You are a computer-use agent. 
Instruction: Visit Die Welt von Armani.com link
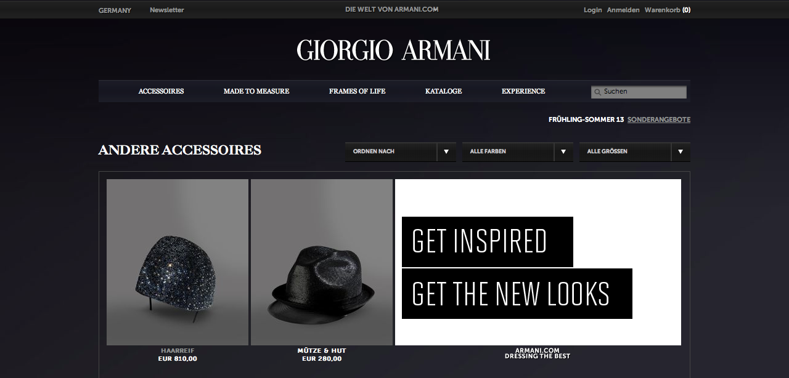tap(392, 9)
